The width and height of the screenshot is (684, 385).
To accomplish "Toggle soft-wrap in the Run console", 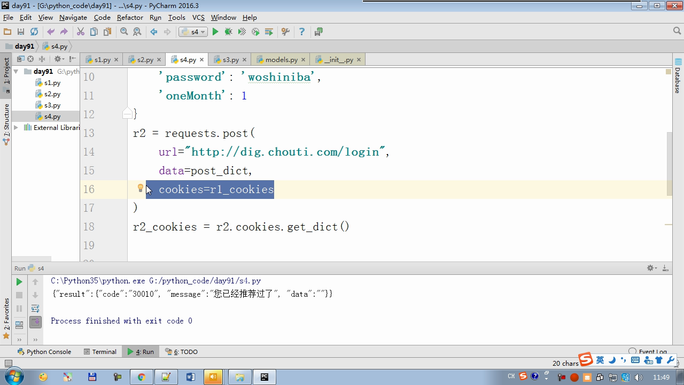I will [35, 309].
